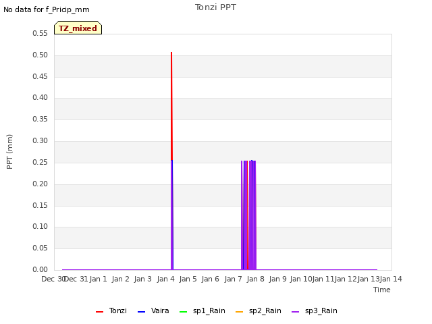Toggle the sp3_Rain legend entry
This screenshot has height=324, width=432.
click(315, 310)
